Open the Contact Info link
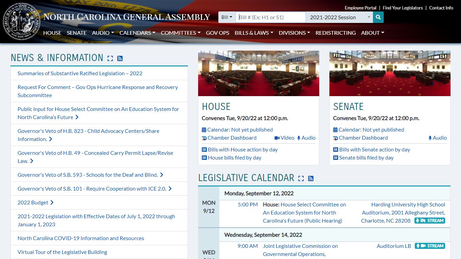The width and height of the screenshot is (461, 259). (441, 8)
